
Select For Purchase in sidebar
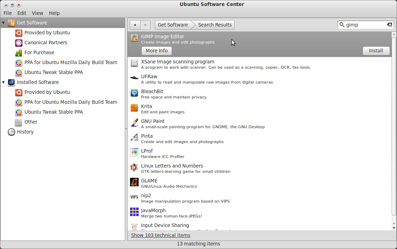click(x=39, y=52)
